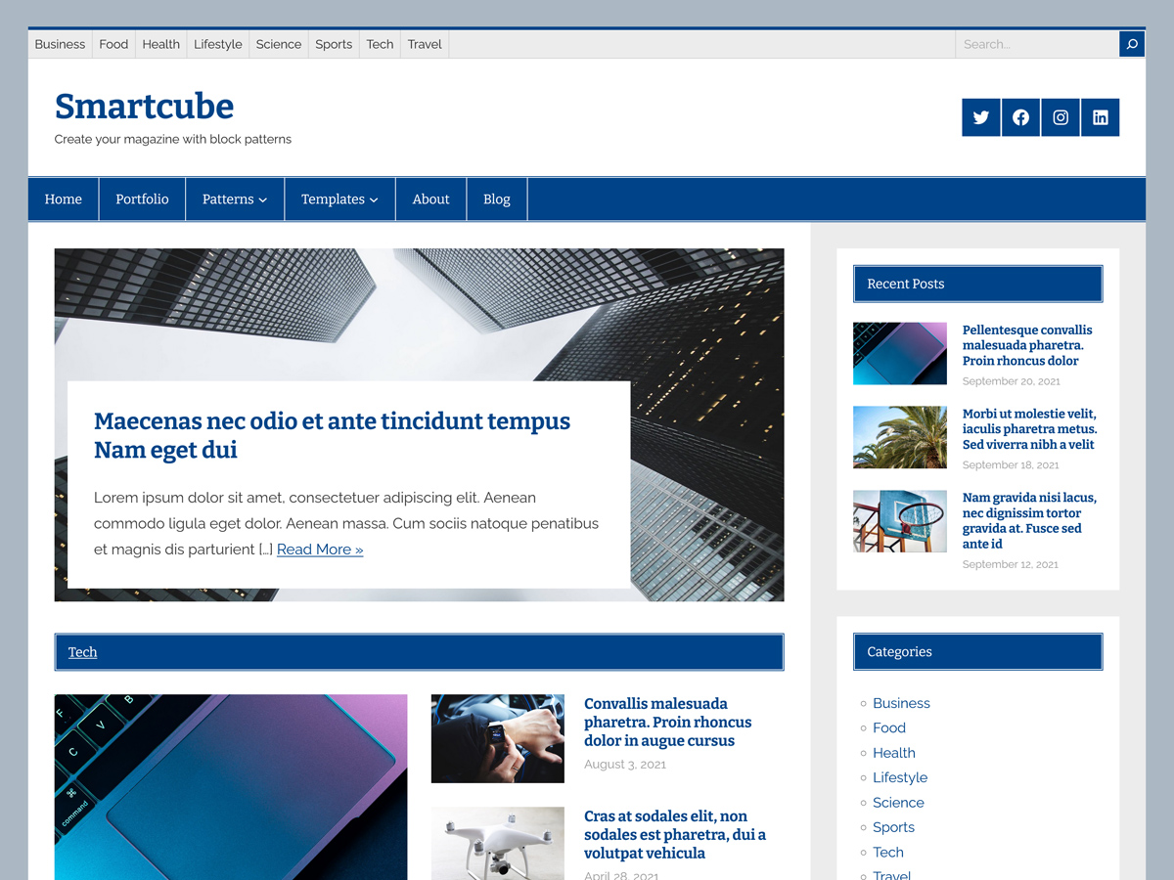
Task: Expand the Patterns navigation dropdown
Action: pyautogui.click(x=235, y=198)
